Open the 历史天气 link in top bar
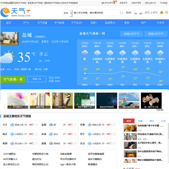Viewport: 169px width, 169px height. point(123,3)
